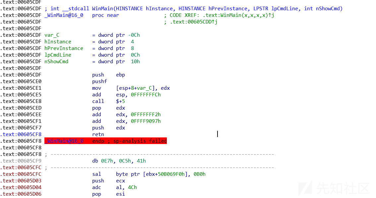Click the hInstance dword ptr 4 definition
Screen dimensions: 376x198
(89, 42)
